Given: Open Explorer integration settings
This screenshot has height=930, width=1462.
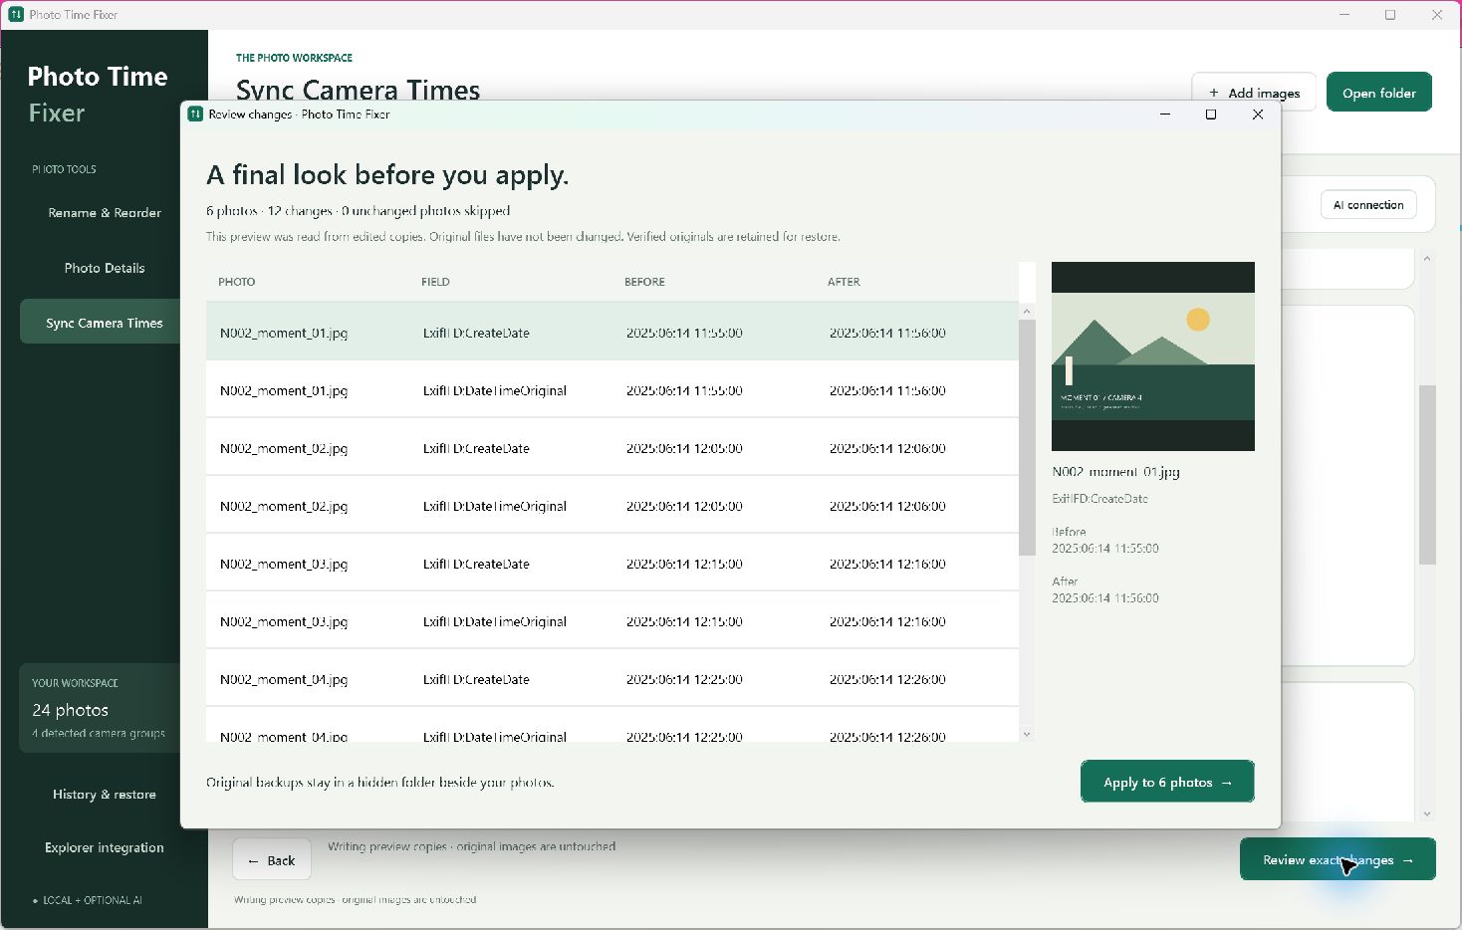Looking at the screenshot, I should click(105, 847).
